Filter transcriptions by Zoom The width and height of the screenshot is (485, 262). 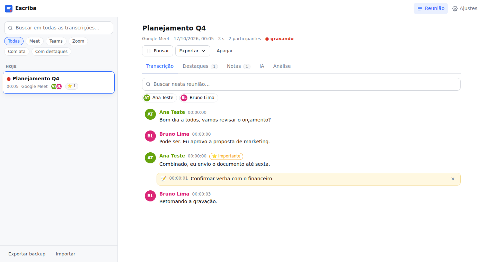pyautogui.click(x=78, y=41)
